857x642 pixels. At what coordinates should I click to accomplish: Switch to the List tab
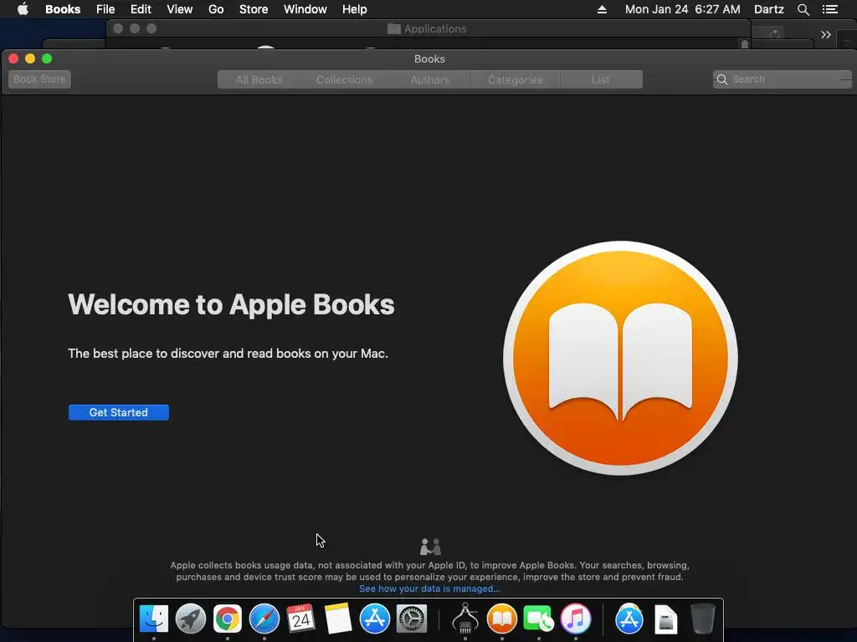pos(601,79)
